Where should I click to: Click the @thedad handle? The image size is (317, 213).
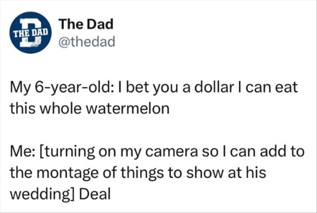(x=86, y=41)
